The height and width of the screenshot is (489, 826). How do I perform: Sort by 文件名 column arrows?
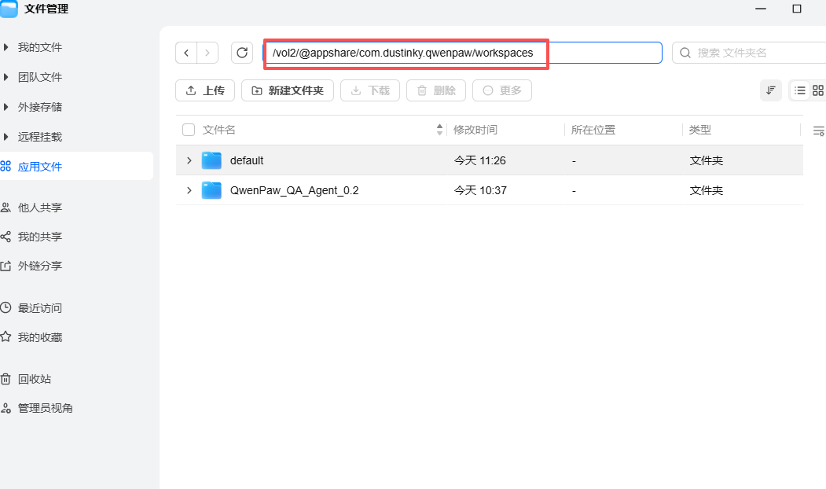[439, 130]
